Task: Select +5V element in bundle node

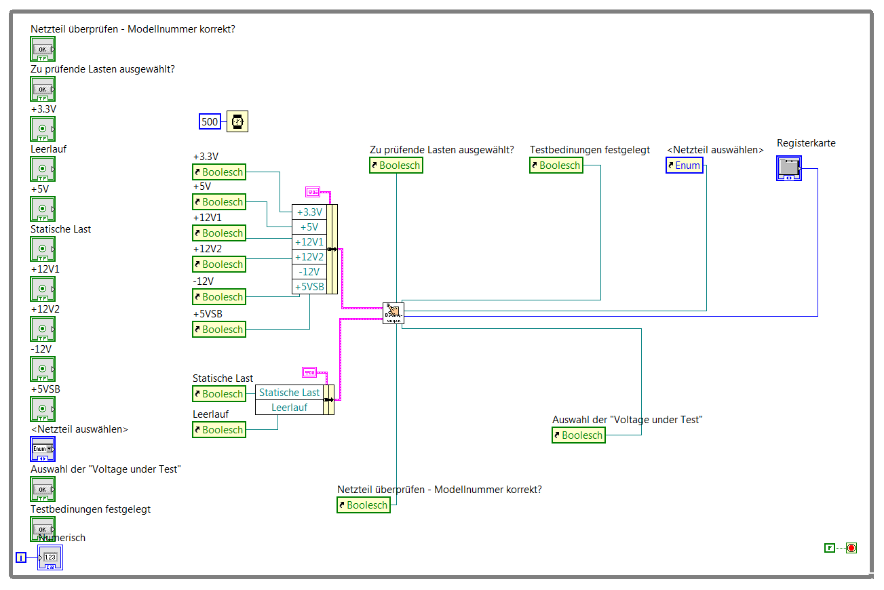Action: [309, 227]
